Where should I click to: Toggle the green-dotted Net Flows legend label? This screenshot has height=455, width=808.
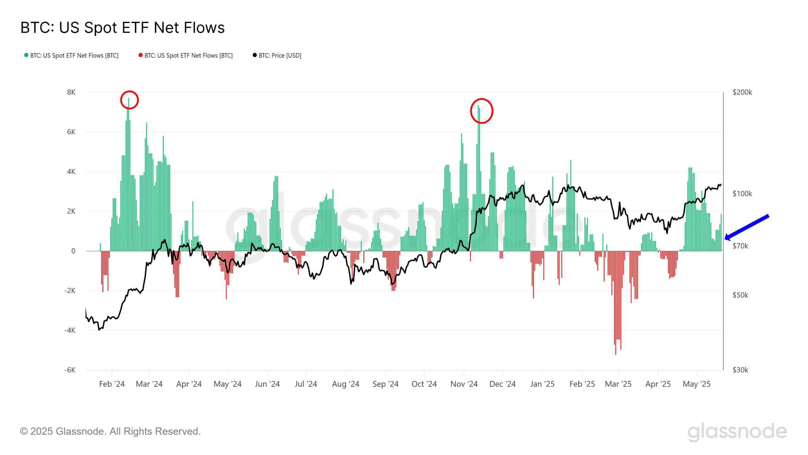74,56
